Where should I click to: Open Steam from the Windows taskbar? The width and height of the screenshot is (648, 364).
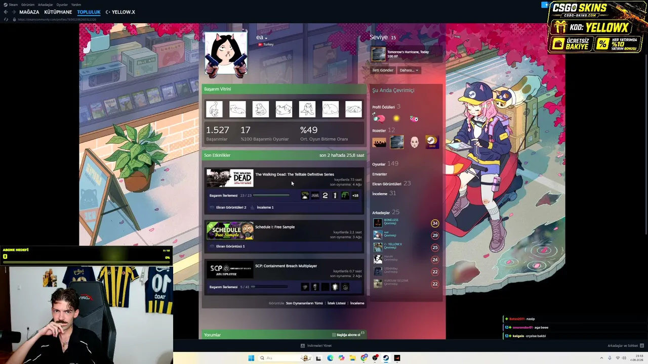[x=386, y=358]
